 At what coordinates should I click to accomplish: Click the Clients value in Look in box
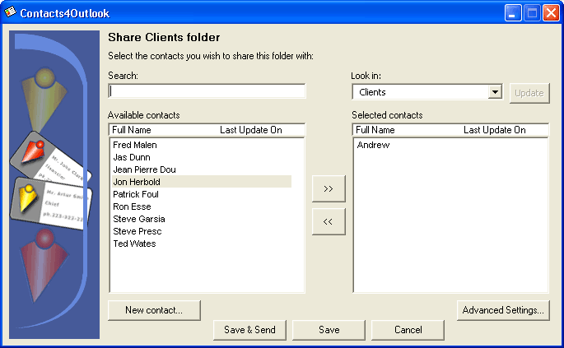[x=372, y=92]
